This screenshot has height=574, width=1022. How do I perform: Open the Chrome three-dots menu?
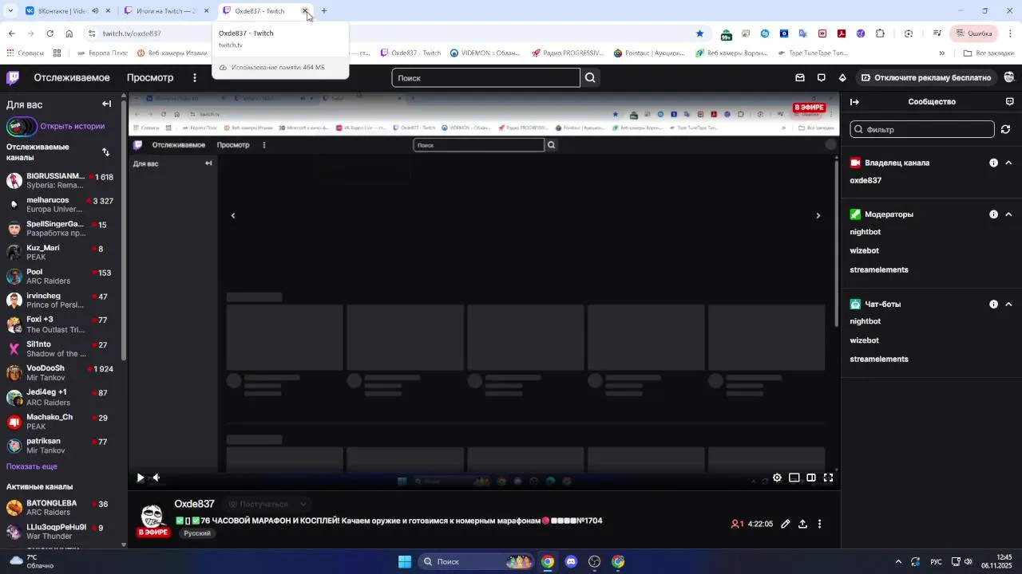click(1009, 33)
